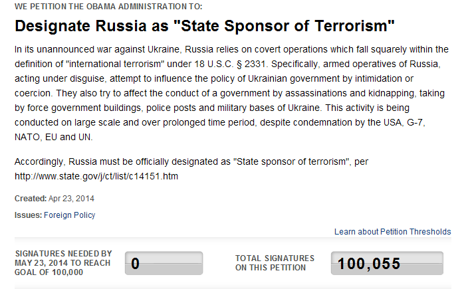
Task: Click the total signatures counter showing 100,055
Action: click(x=386, y=263)
